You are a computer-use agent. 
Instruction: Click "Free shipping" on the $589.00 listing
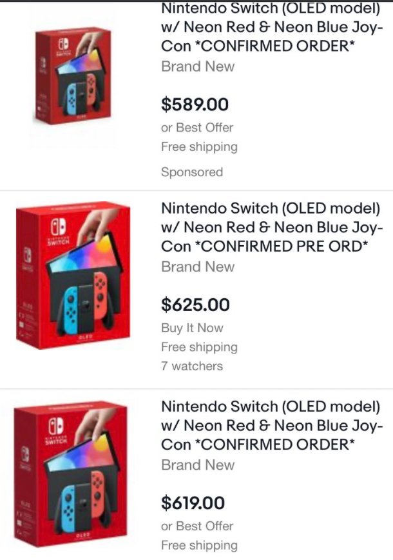pos(199,147)
